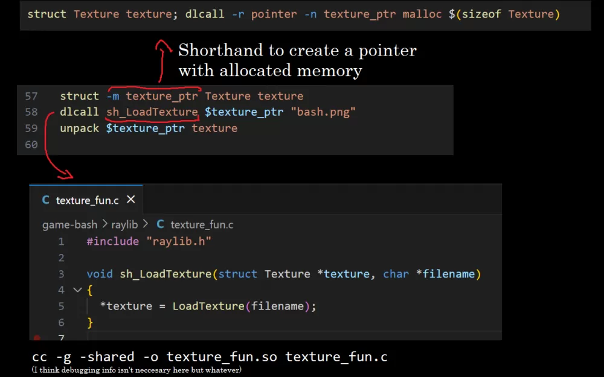
Task: Click the "raylib.h" string on line 1
Action: [x=179, y=242]
